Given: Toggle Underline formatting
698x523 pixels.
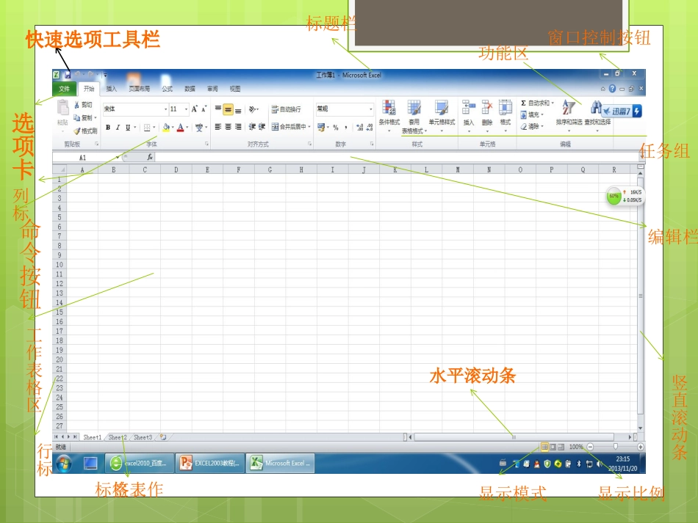Looking at the screenshot, I should [x=128, y=128].
